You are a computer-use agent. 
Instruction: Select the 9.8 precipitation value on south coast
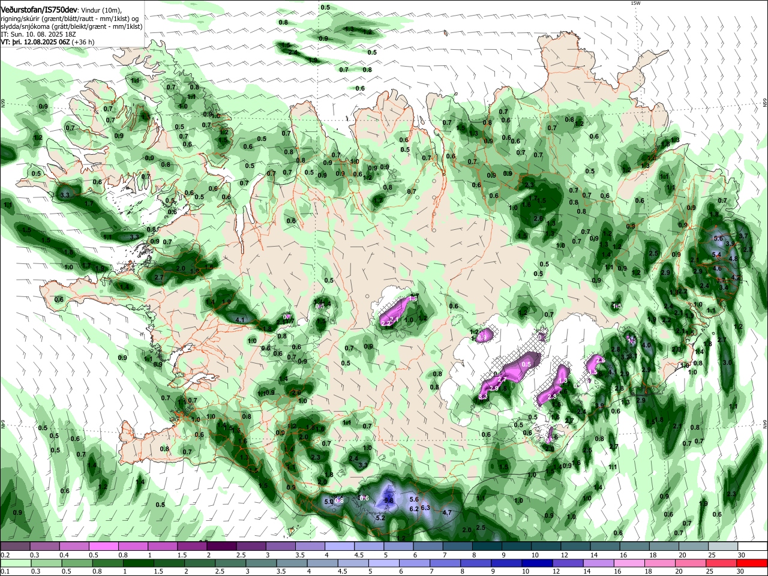click(x=388, y=500)
